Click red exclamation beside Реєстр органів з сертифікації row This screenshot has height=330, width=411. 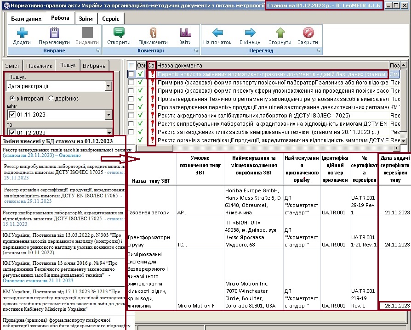152,140
